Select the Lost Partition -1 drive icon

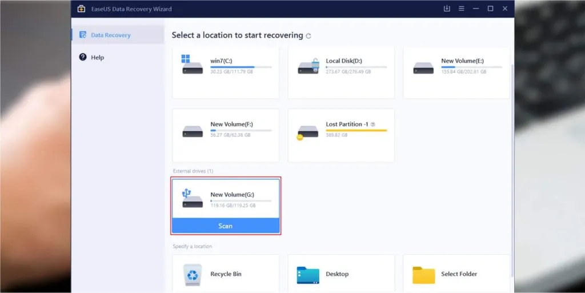tap(307, 133)
